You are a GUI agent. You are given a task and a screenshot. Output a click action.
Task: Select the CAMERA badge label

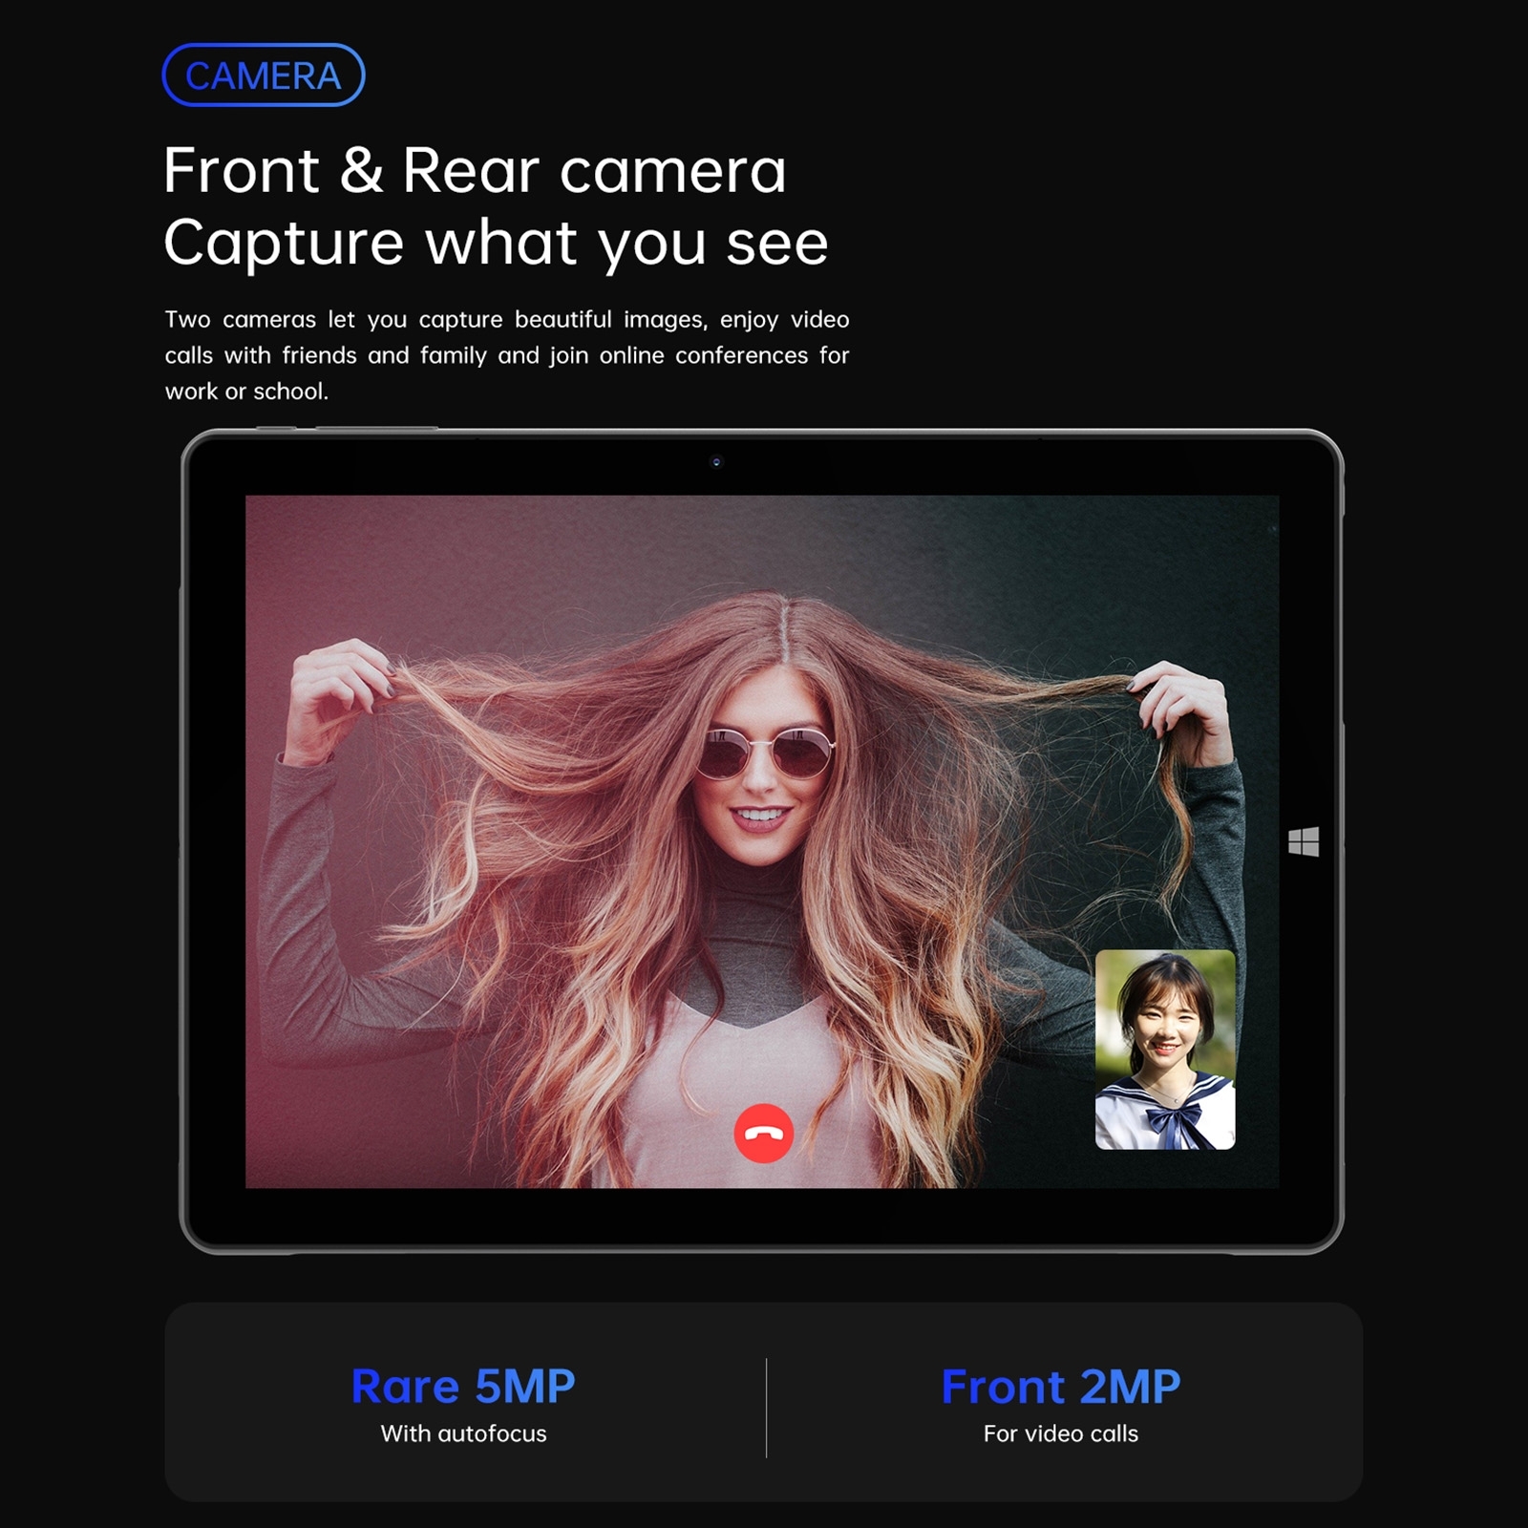point(264,75)
